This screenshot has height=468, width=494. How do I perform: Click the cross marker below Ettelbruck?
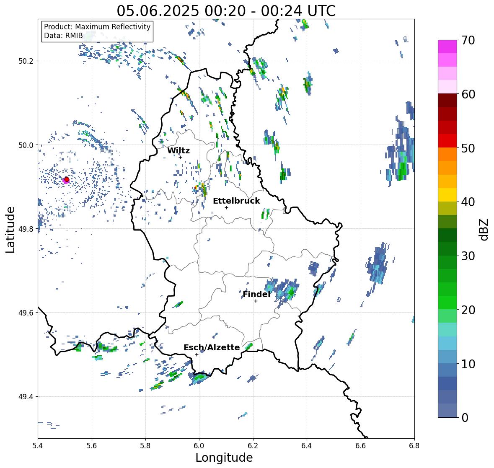226,207
